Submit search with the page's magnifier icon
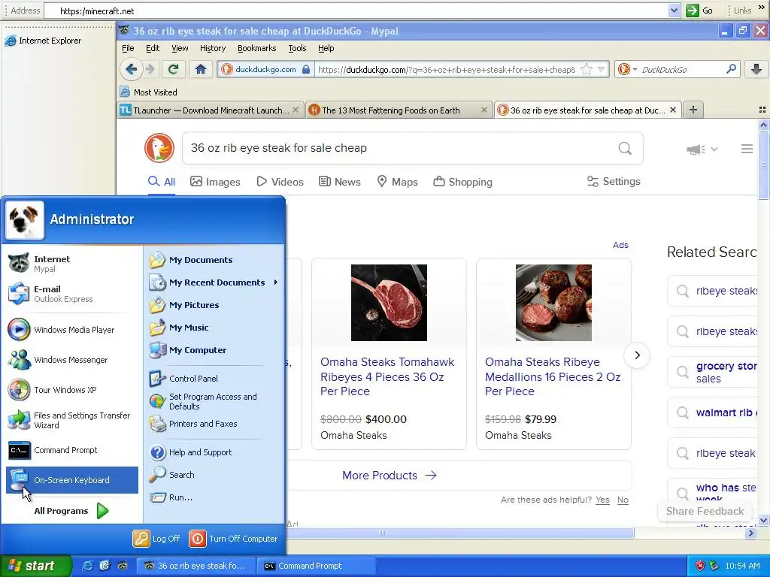Image resolution: width=770 pixels, height=577 pixels. pos(625,148)
